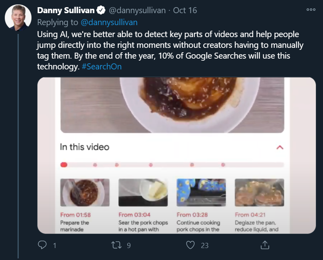Image resolution: width=323 pixels, height=260 pixels.
Task: Jump to the From 04:21 timestamp
Action: click(250, 215)
